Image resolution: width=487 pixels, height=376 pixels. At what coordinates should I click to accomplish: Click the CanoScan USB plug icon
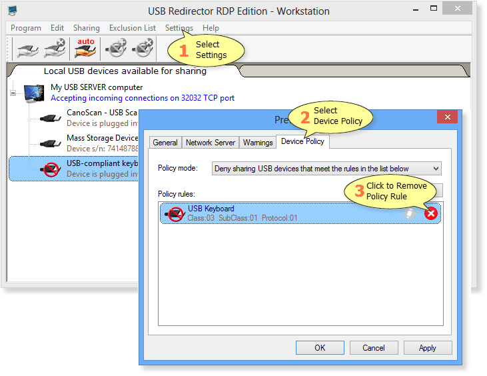click(x=51, y=118)
